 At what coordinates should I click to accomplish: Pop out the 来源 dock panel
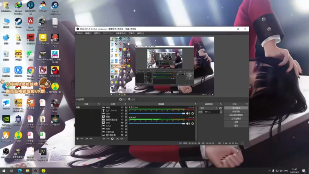pos(125,104)
